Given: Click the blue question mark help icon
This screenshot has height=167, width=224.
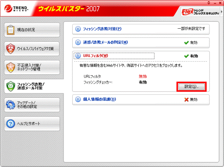Looking at the screenshot, I should tap(10, 124).
